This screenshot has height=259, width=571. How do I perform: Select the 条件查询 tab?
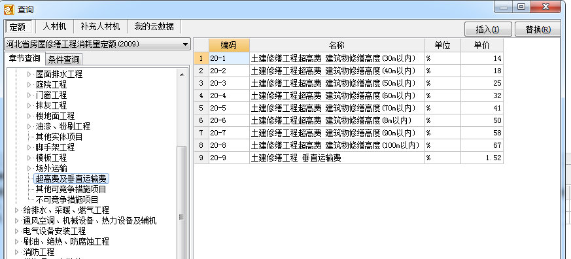pyautogui.click(x=63, y=60)
